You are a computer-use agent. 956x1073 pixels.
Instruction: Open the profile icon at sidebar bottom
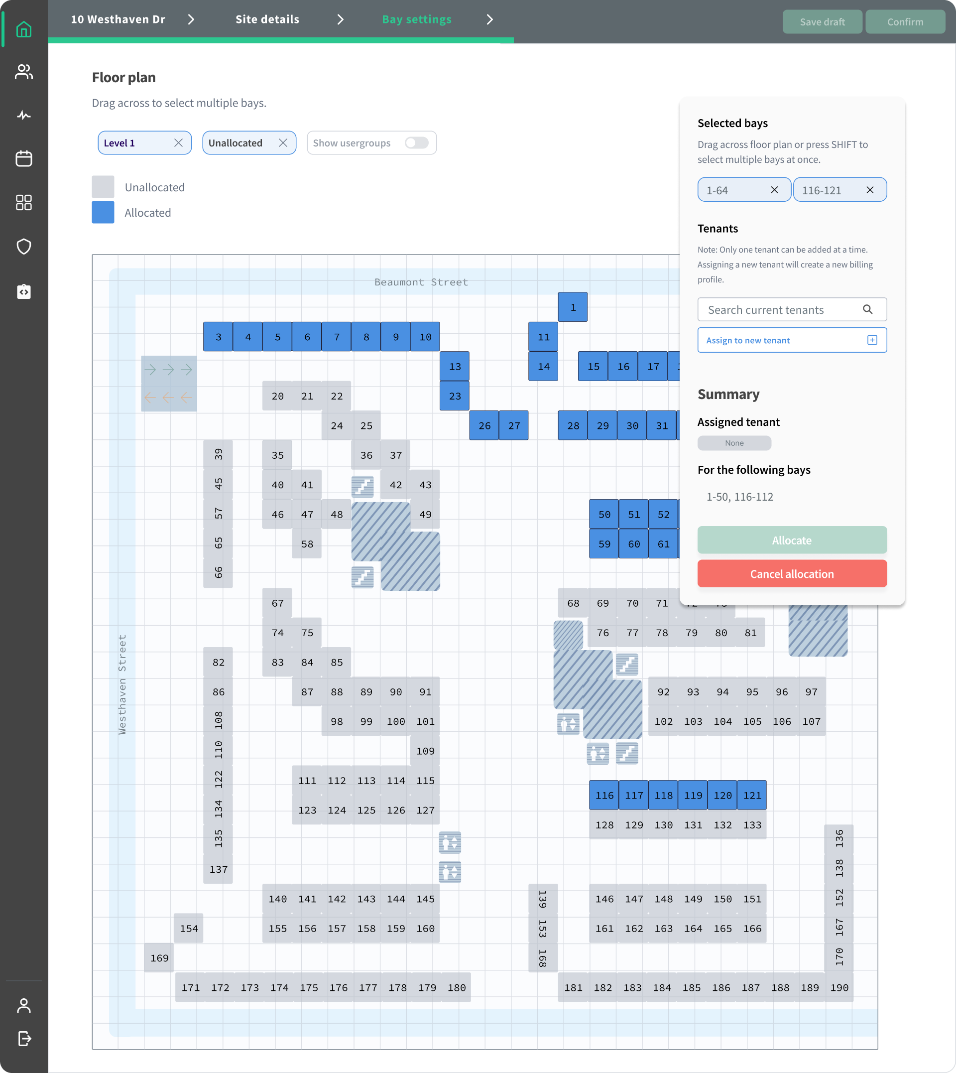pyautogui.click(x=23, y=1005)
